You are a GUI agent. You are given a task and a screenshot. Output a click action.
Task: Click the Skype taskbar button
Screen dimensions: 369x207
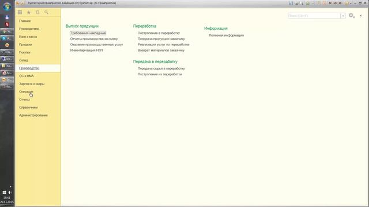tap(7, 38)
